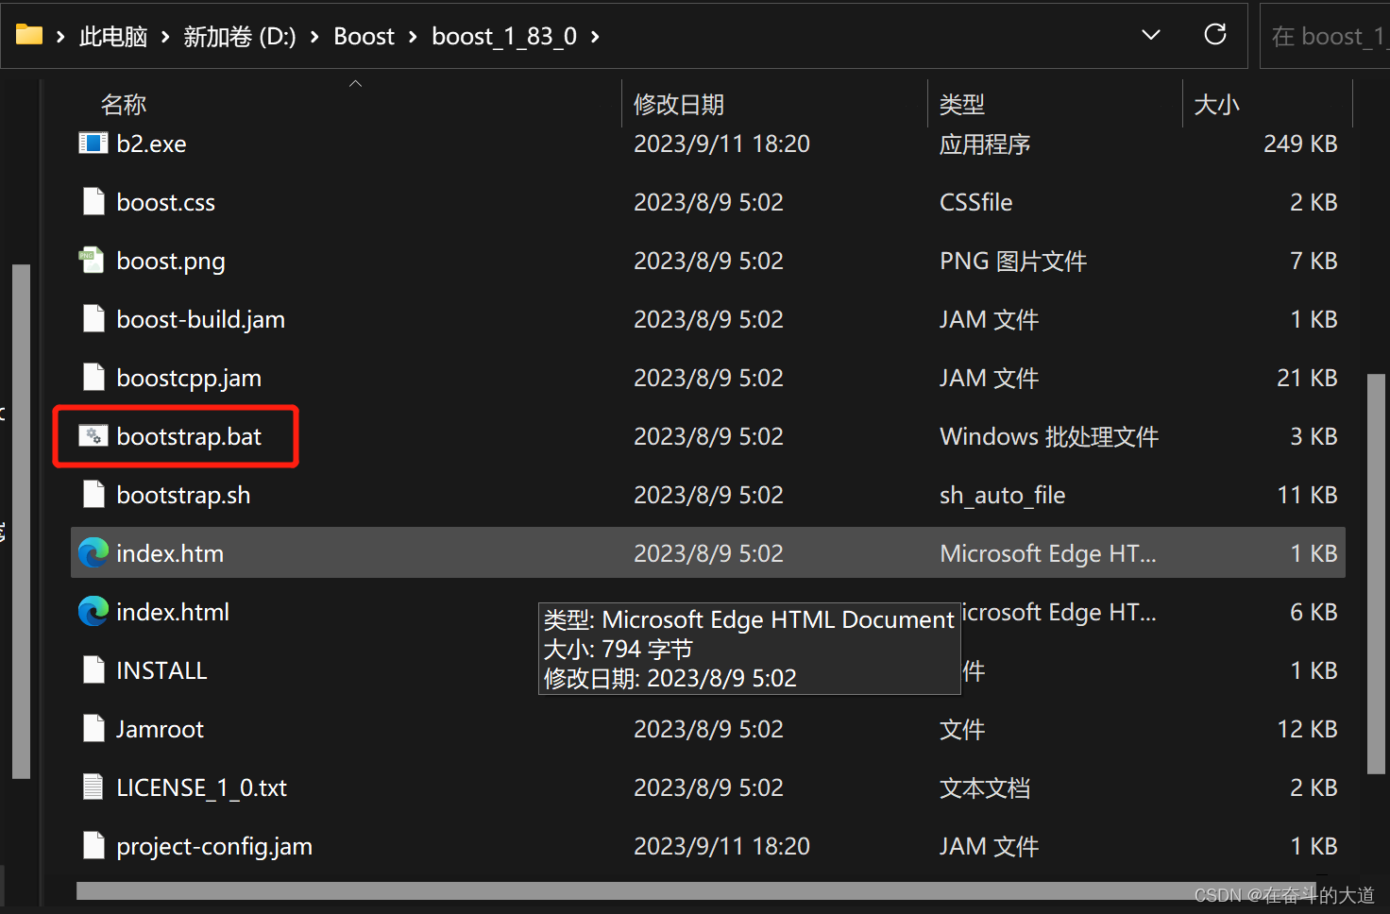This screenshot has width=1390, height=914.
Task: Click the type cell 文本文档
Action: point(985,787)
